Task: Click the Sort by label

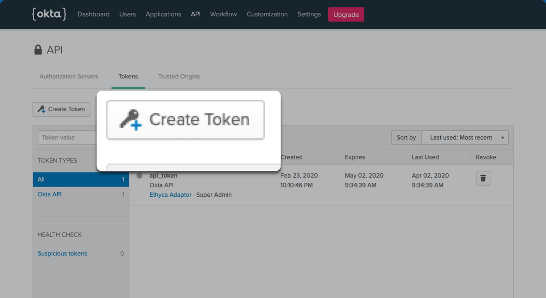Action: [x=406, y=137]
